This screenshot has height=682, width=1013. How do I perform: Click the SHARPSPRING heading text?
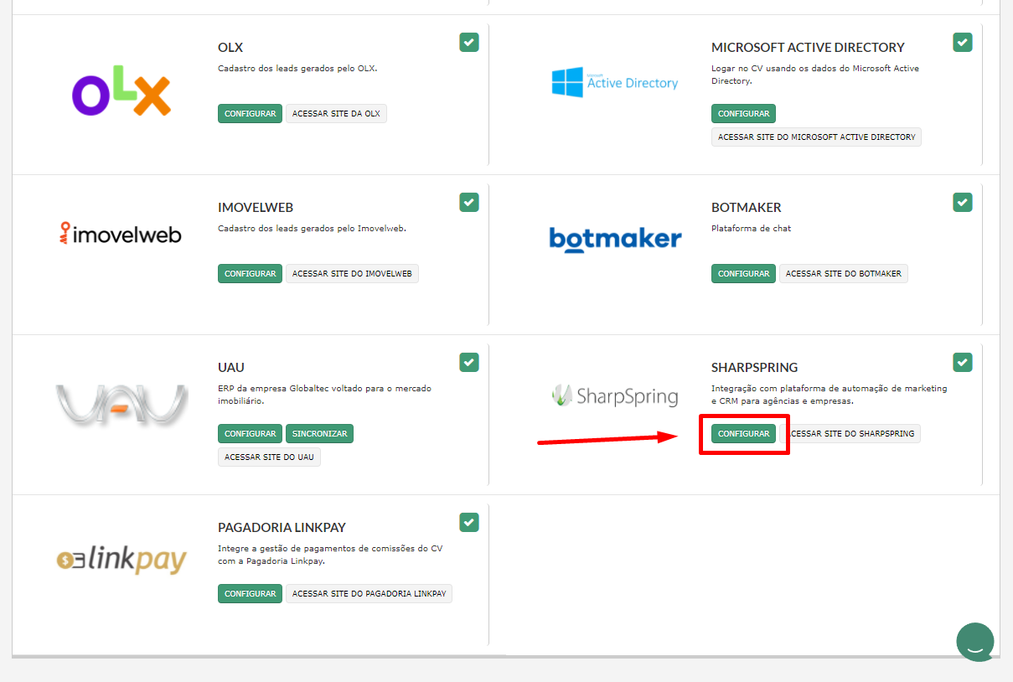(754, 368)
